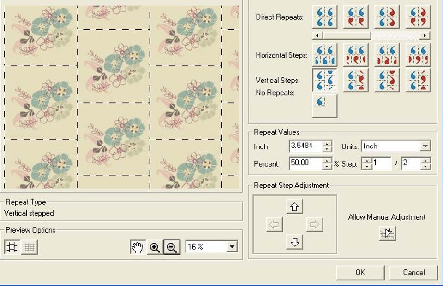This screenshot has height=286, width=443.
Task: Increase Inch value with spinner up
Action: 327,143
